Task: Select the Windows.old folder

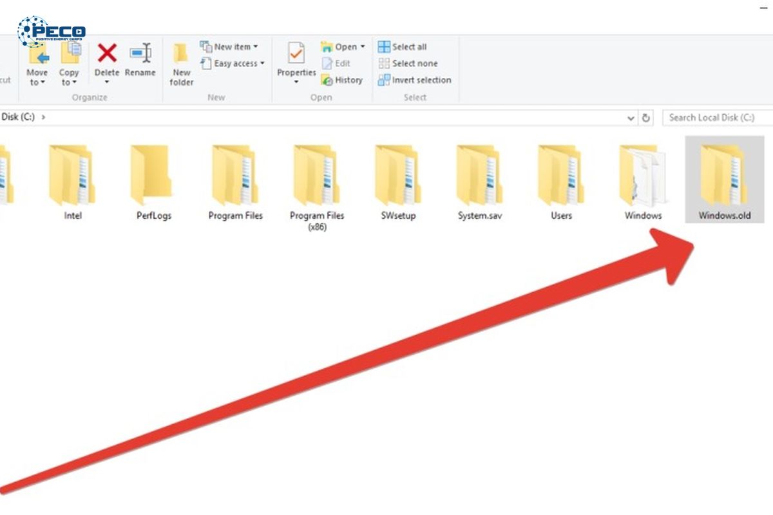Action: click(x=725, y=180)
